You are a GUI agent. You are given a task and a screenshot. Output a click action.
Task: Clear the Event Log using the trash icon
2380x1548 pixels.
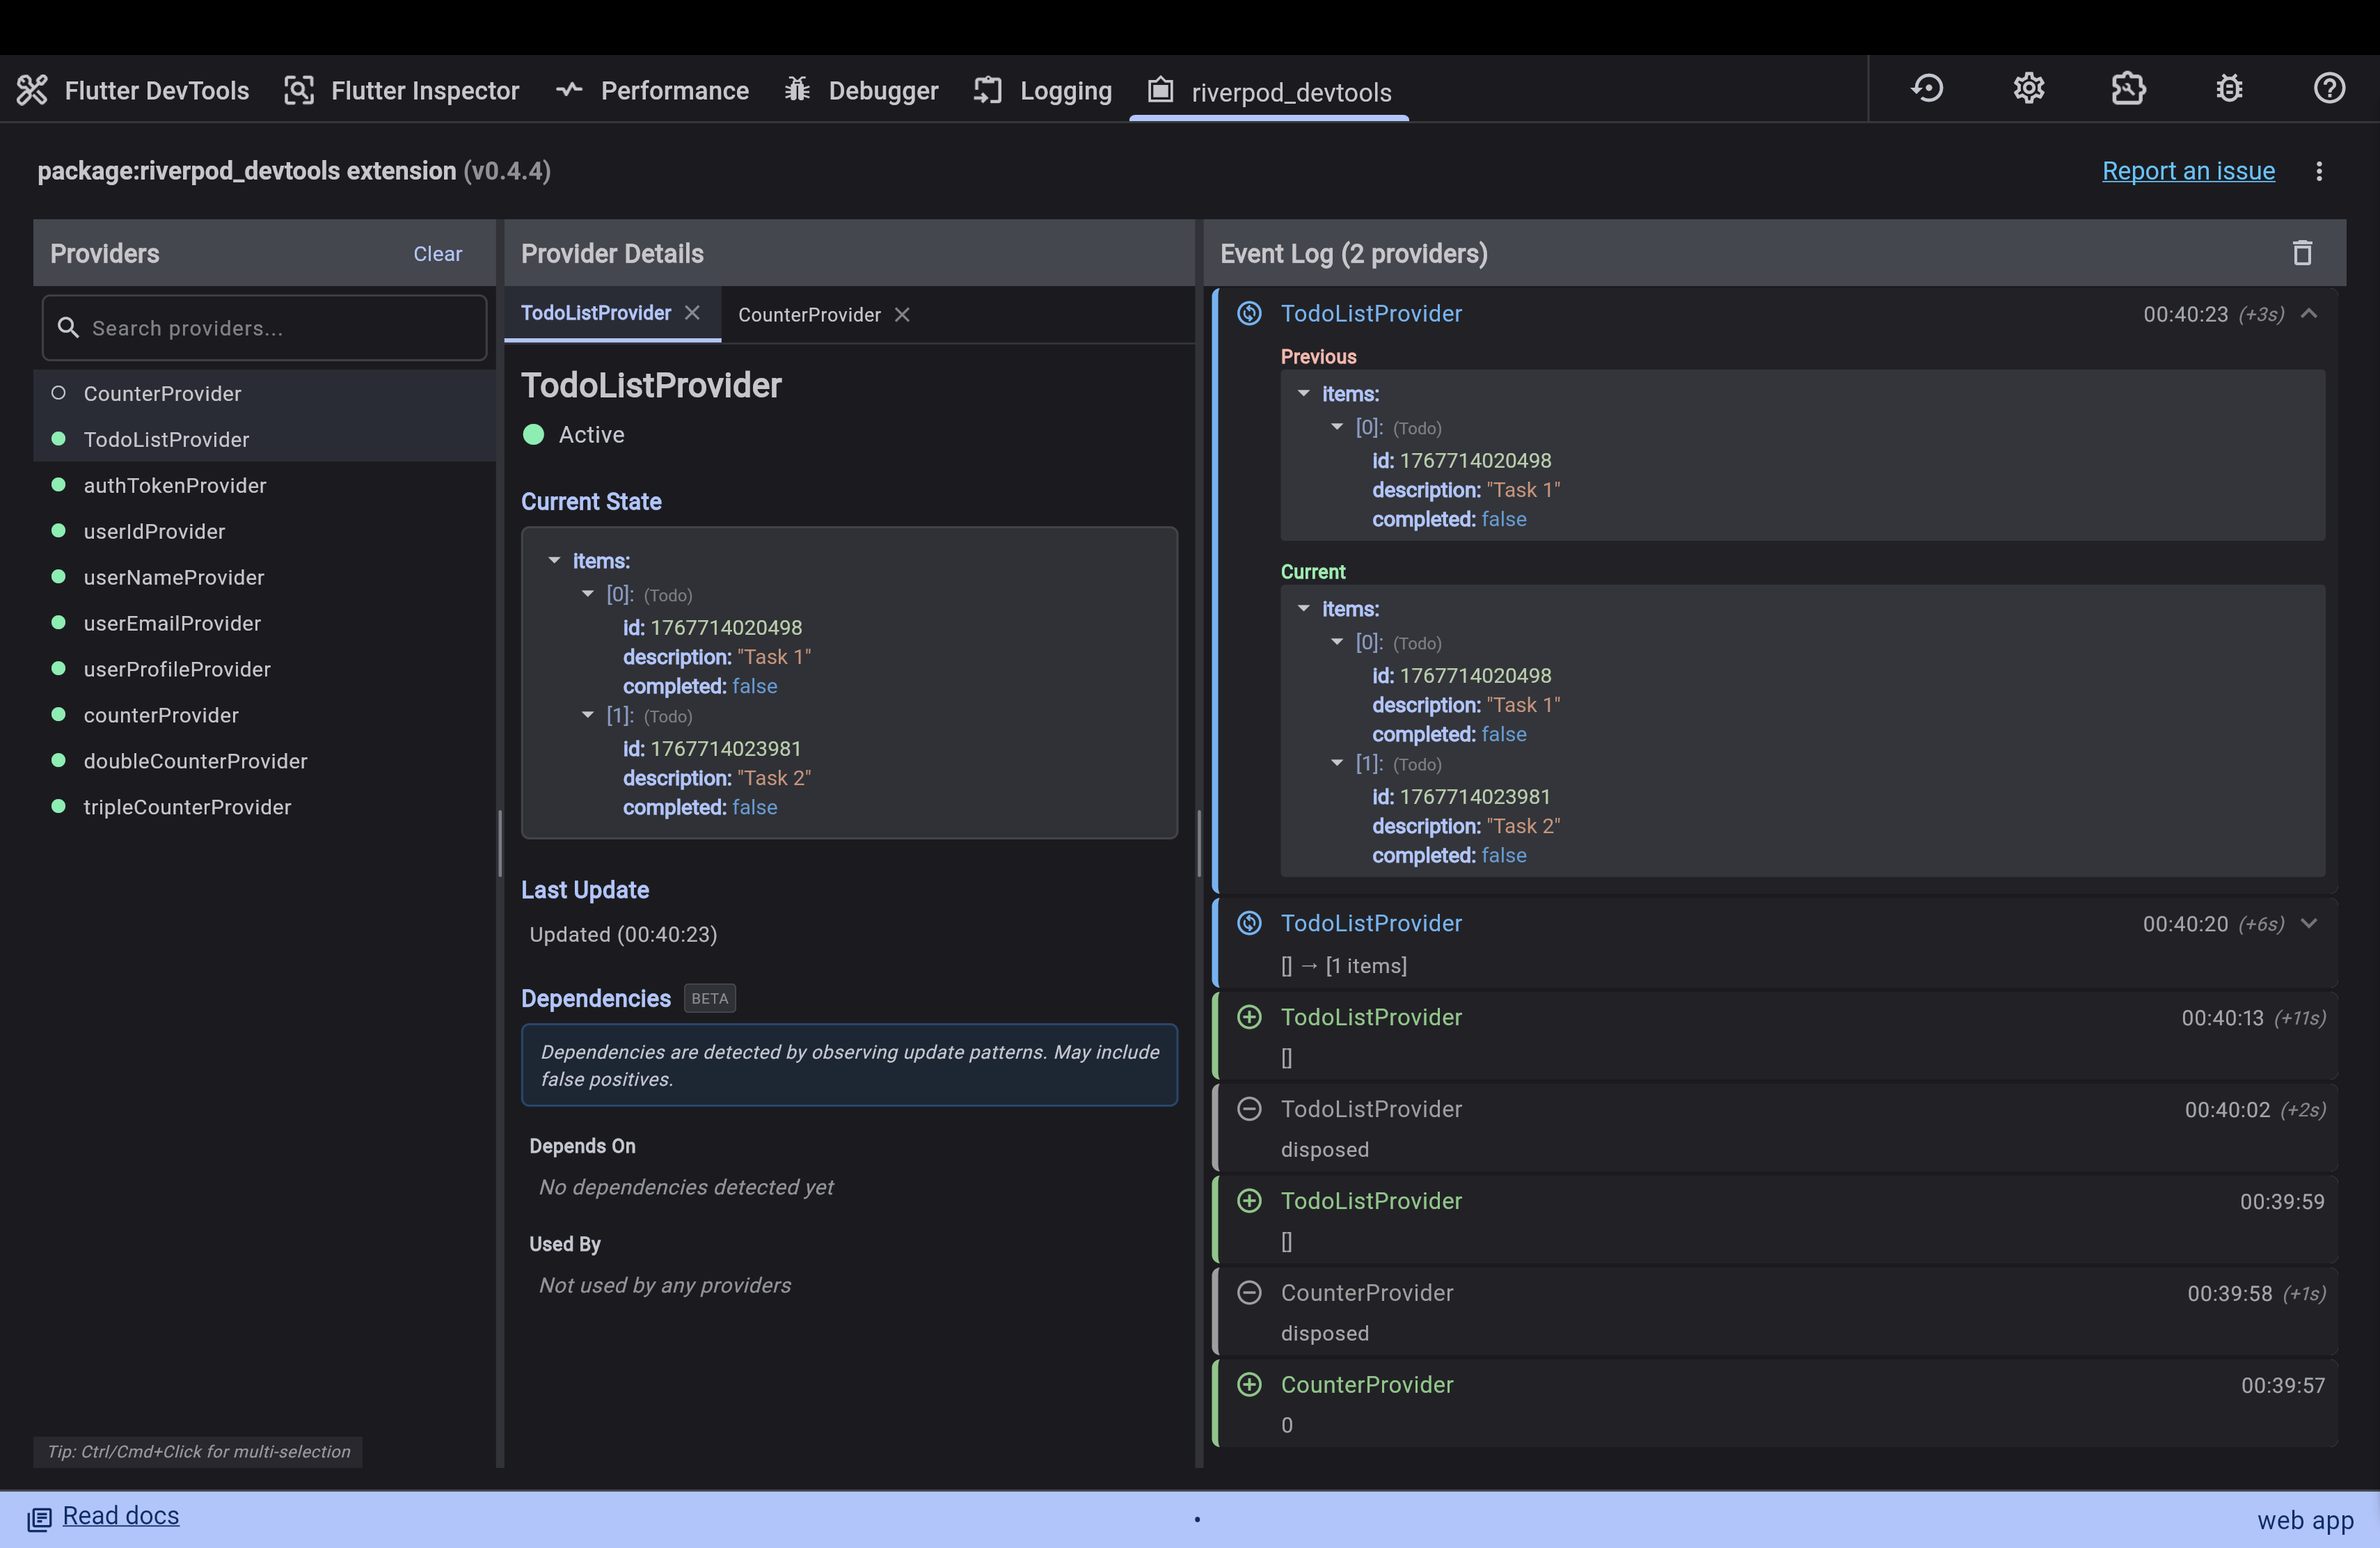click(2302, 253)
